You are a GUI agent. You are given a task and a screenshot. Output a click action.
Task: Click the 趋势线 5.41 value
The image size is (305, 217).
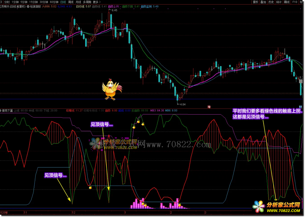(99, 6)
